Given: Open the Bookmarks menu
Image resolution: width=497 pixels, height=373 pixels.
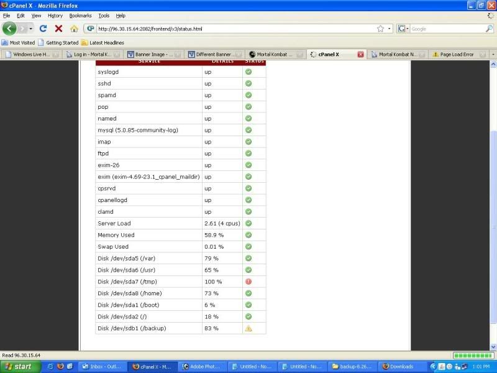Looking at the screenshot, I should pos(80,16).
